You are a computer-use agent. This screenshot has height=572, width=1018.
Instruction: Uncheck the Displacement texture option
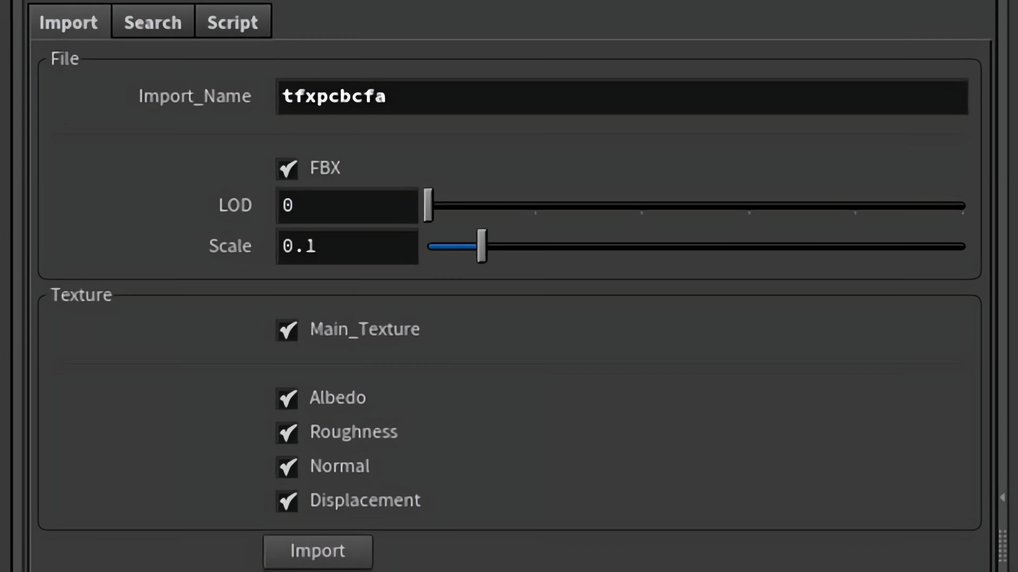point(287,502)
